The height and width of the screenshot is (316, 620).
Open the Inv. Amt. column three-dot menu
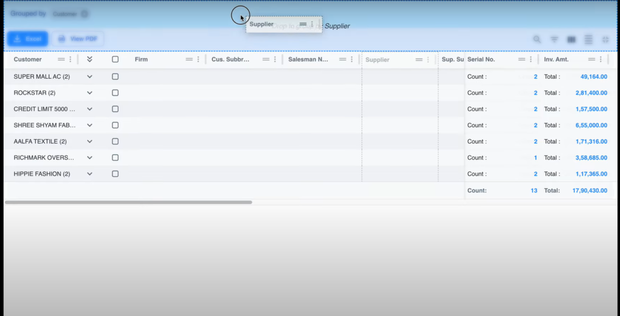(x=601, y=59)
